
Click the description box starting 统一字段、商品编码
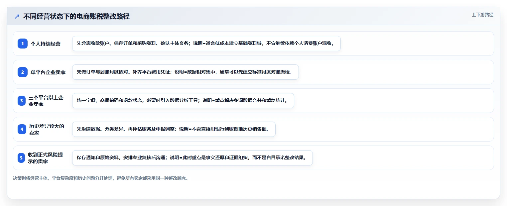(x=183, y=101)
